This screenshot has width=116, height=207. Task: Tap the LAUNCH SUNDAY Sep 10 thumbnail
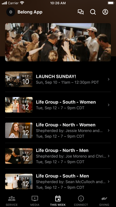point(19,79)
